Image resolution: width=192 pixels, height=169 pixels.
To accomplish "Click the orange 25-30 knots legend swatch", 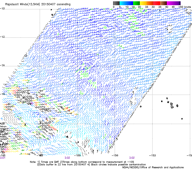I will 150,3.
